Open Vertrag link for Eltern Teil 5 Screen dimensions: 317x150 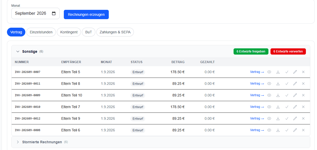(257, 72)
